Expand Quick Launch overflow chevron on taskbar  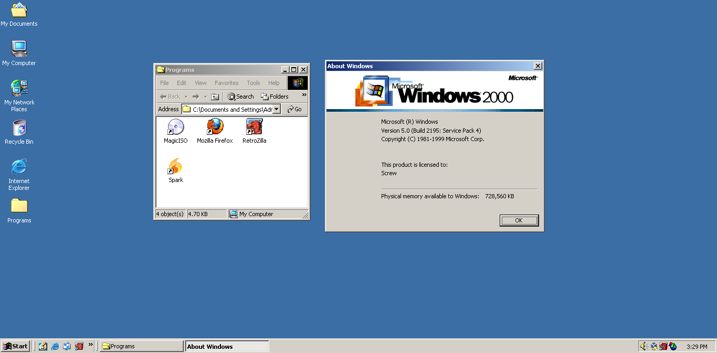(91, 345)
